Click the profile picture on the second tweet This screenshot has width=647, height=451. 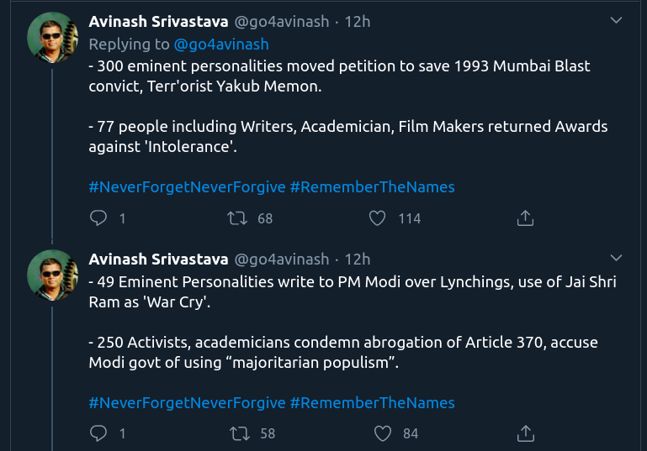53,275
